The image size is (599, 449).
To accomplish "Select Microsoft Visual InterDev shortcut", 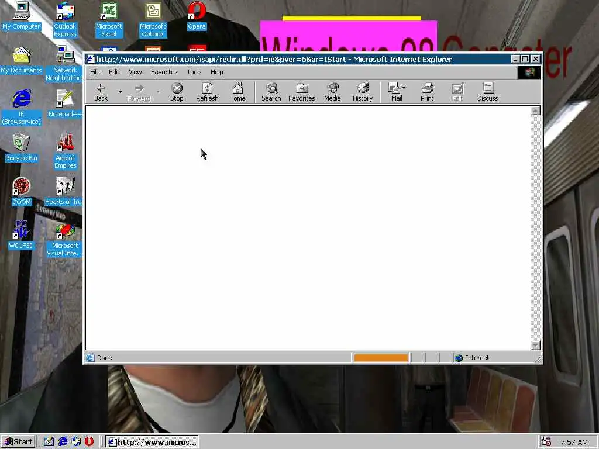I will [64, 239].
